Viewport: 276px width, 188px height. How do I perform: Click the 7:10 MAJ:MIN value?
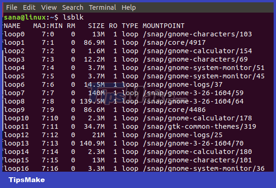point(50,118)
